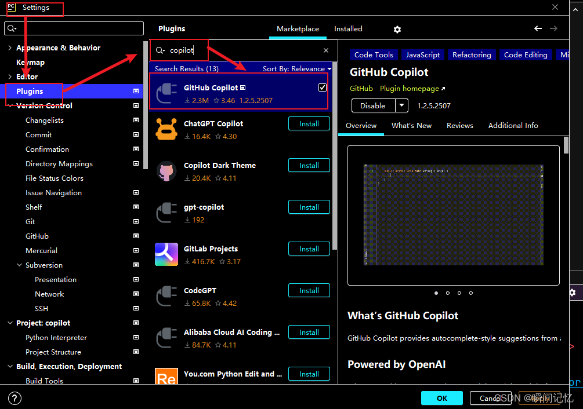Install the ChatGPT Copilot plugin

pos(309,123)
